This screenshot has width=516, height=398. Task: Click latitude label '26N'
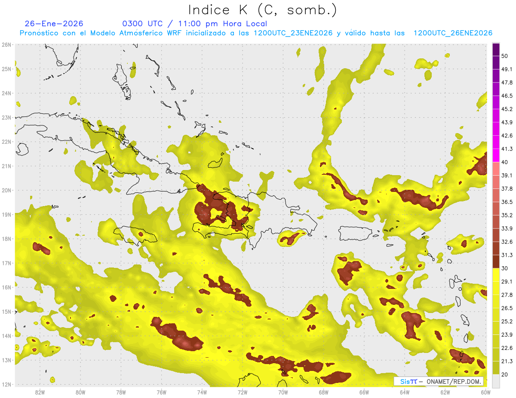click(6, 45)
